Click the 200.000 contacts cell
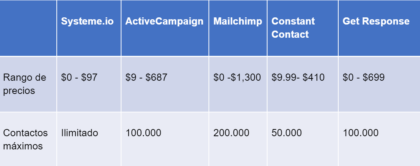Viewport: 420px width, 166px height. (231, 133)
